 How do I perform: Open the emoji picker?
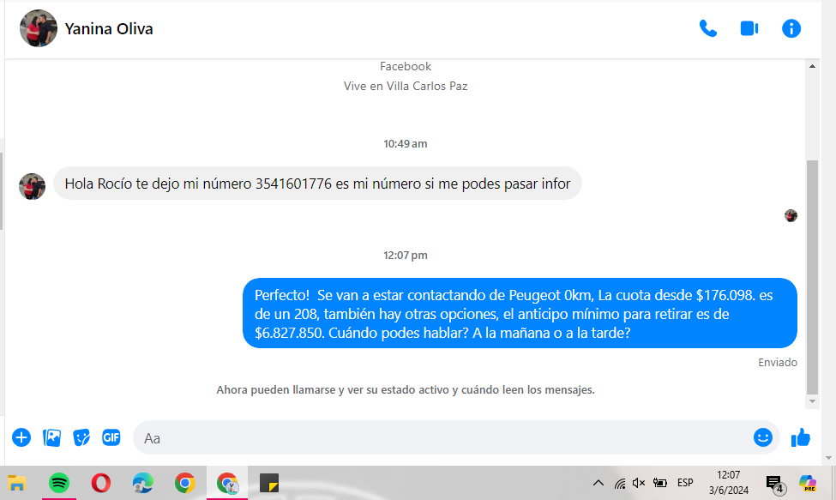pyautogui.click(x=762, y=437)
